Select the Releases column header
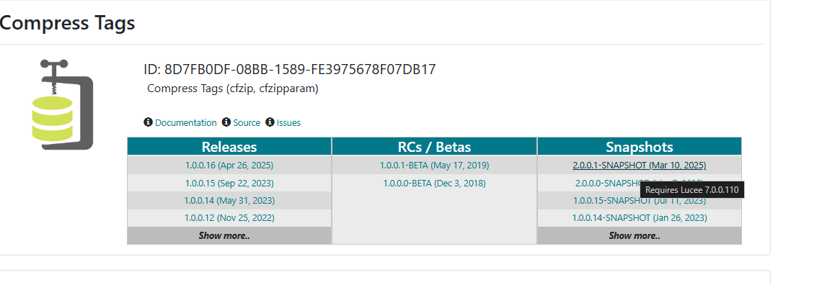This screenshot has height=285, width=822. [229, 146]
